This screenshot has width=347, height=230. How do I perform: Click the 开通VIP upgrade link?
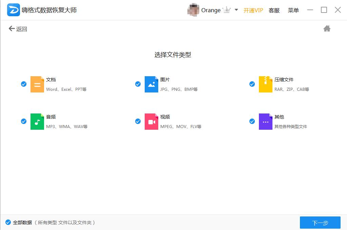click(253, 10)
